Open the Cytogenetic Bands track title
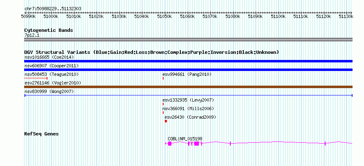This screenshot has height=166, width=364. (49, 30)
